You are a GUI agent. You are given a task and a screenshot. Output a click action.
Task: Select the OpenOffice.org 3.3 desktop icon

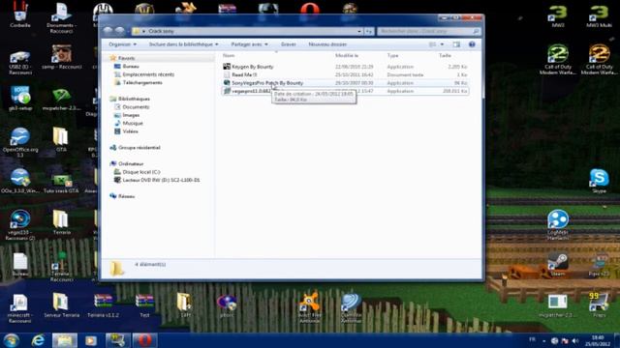[x=20, y=142]
